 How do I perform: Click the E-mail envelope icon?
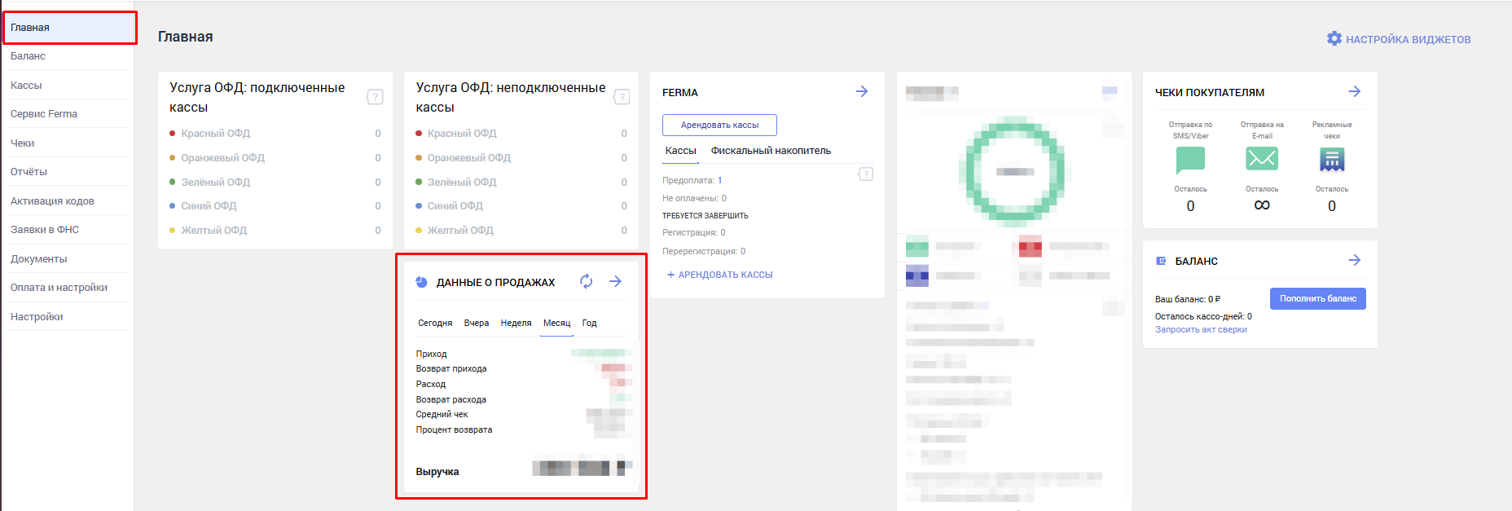1261,158
